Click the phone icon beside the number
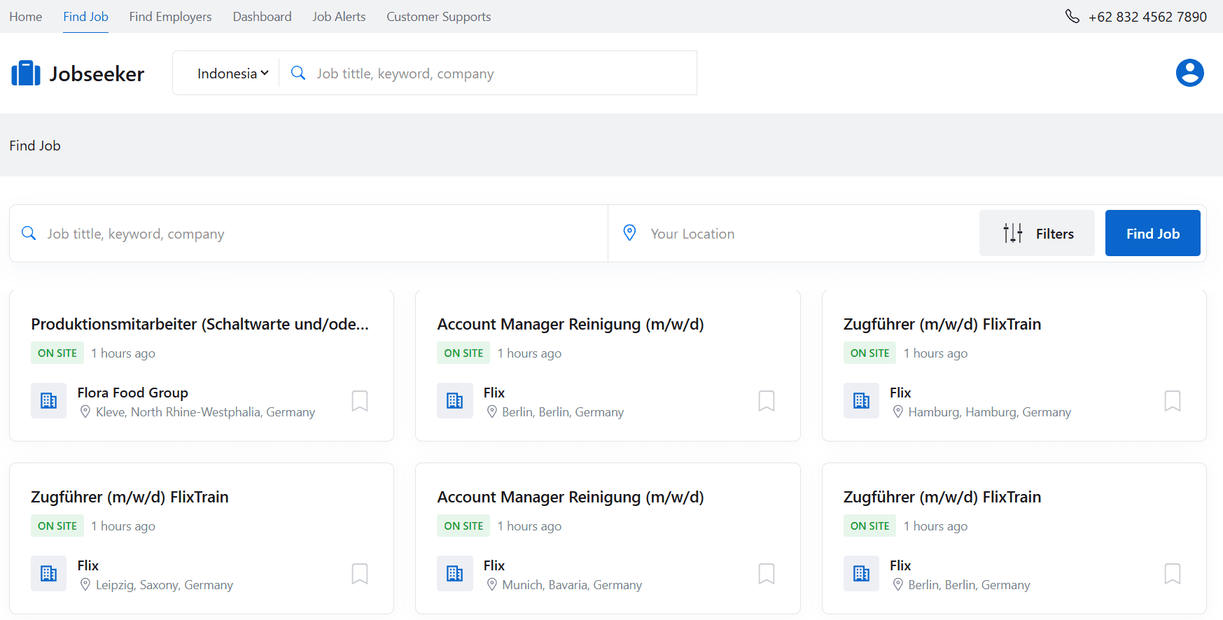 pyautogui.click(x=1072, y=16)
